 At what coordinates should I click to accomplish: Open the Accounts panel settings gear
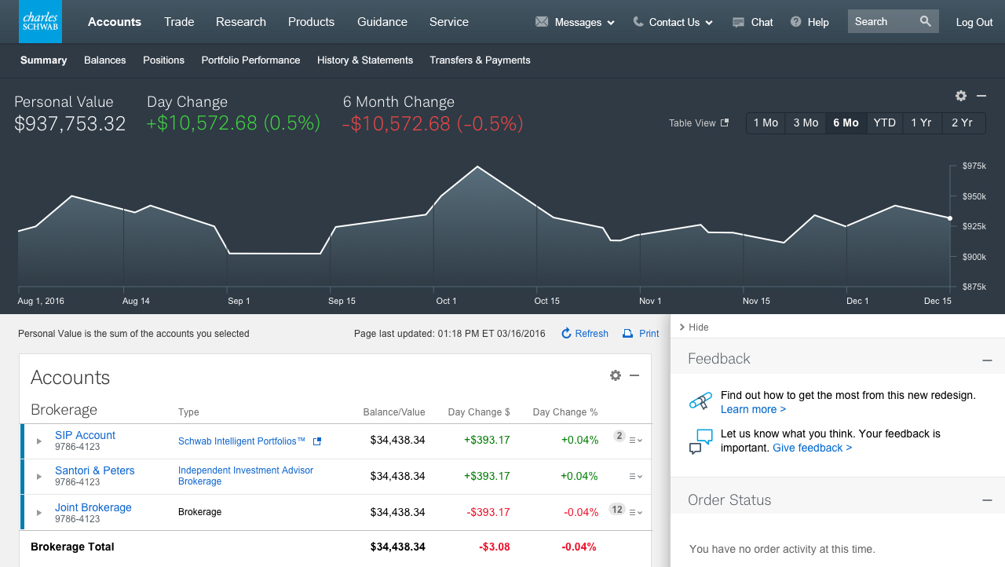tap(616, 375)
